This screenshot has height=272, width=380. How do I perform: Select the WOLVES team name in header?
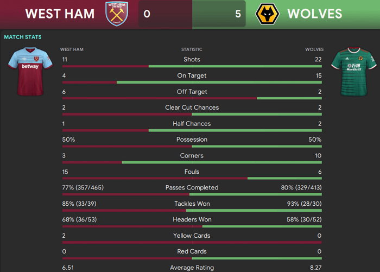315,14
